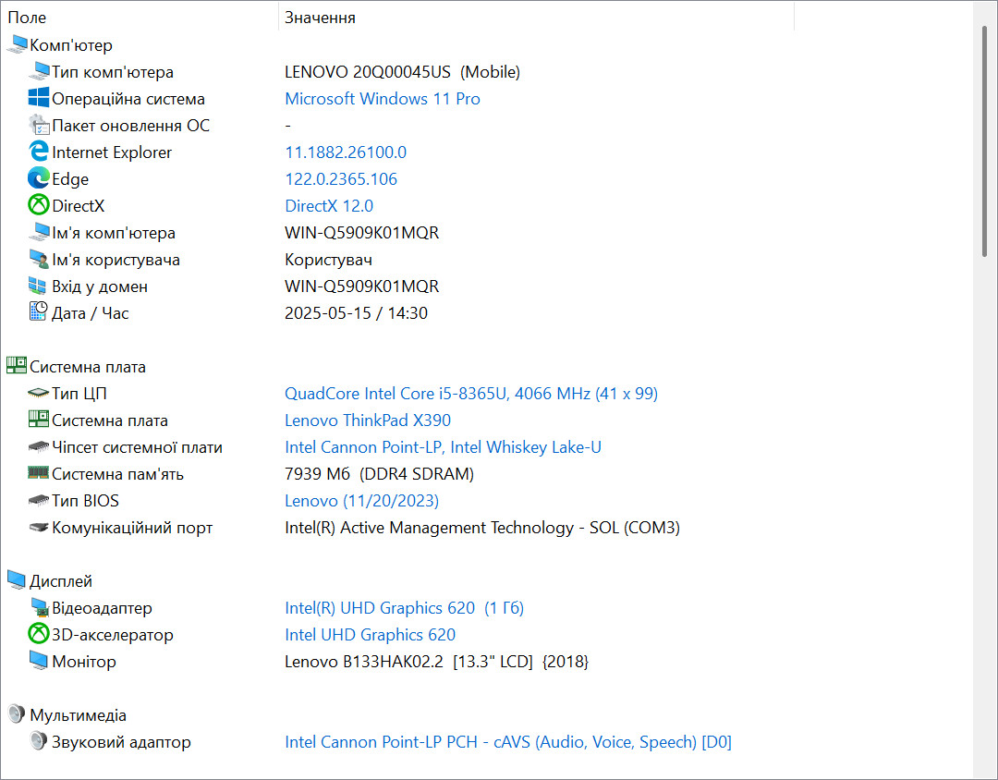Open Intel Cannon Point-LP, Intel Whiskey Lake-U link
The image size is (998, 780).
pos(443,447)
